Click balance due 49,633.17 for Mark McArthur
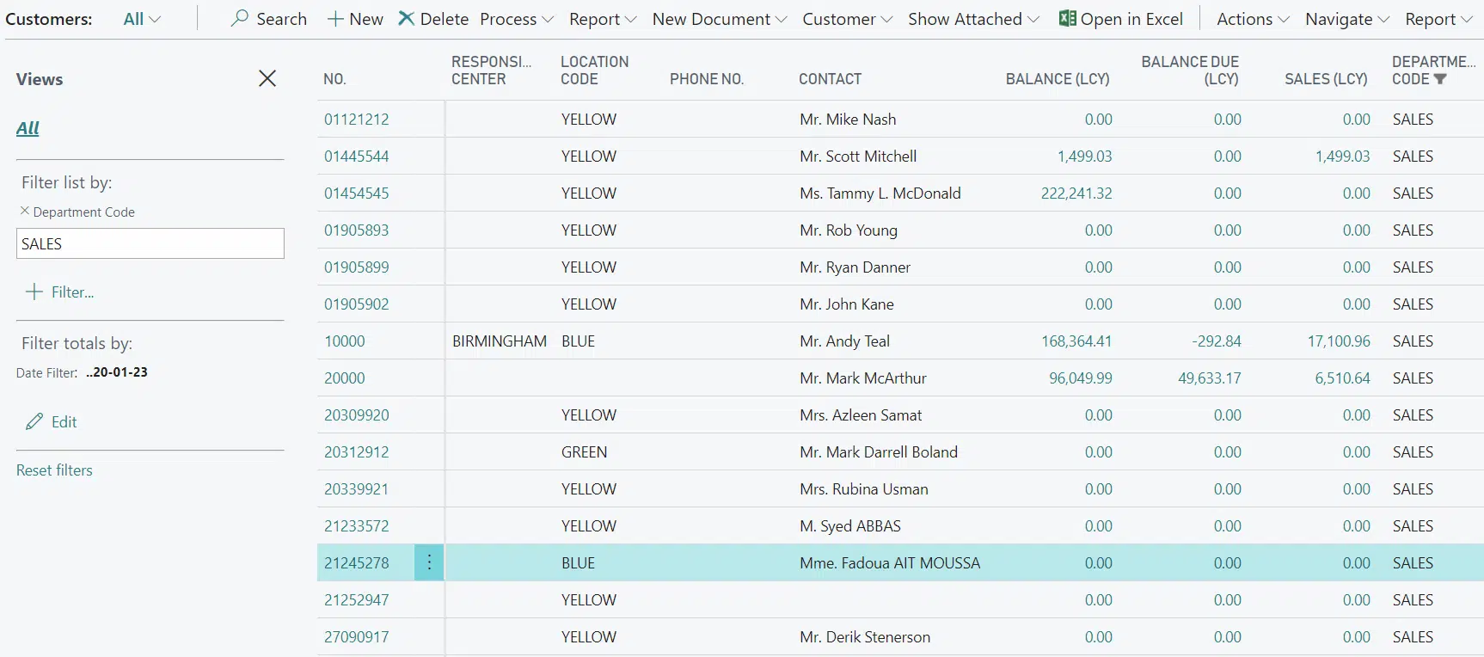 1210,378
